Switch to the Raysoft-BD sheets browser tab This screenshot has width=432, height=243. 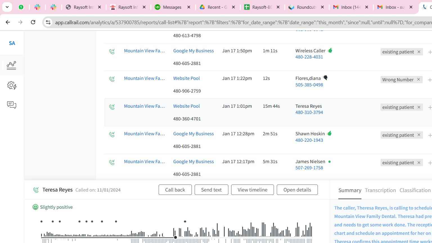262,7
